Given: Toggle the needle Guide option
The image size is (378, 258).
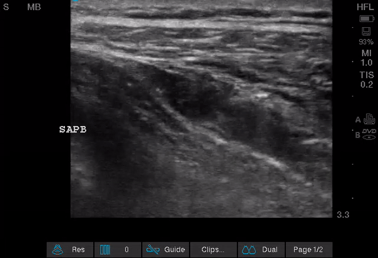Looking at the screenshot, I should click(166, 250).
